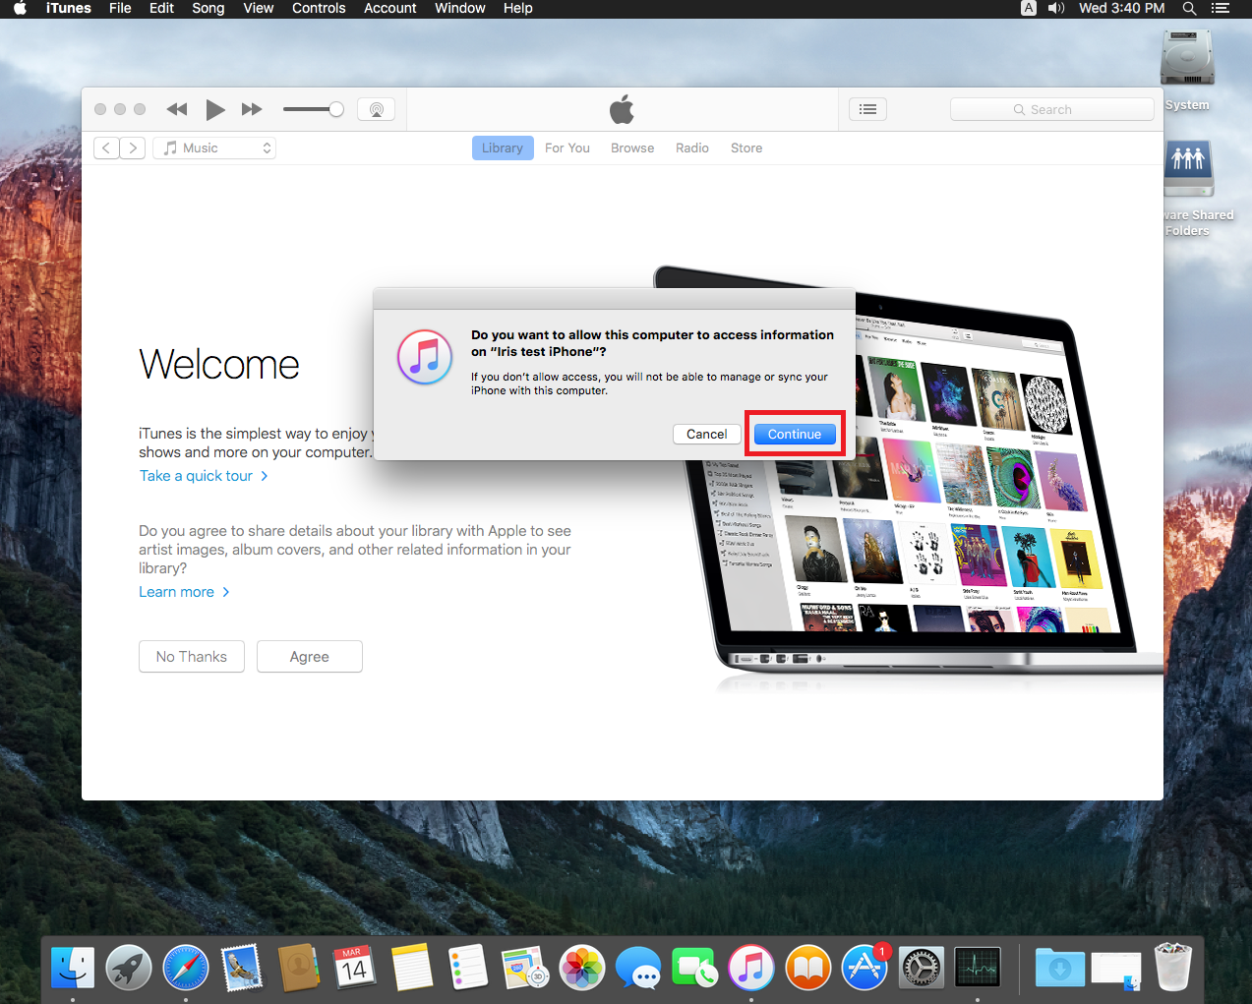Open Messages icon in the Dock
1252x1004 pixels.
click(x=638, y=968)
